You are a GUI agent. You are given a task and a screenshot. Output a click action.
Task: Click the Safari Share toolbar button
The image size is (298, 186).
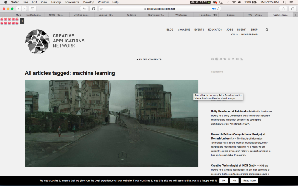coord(283,9)
